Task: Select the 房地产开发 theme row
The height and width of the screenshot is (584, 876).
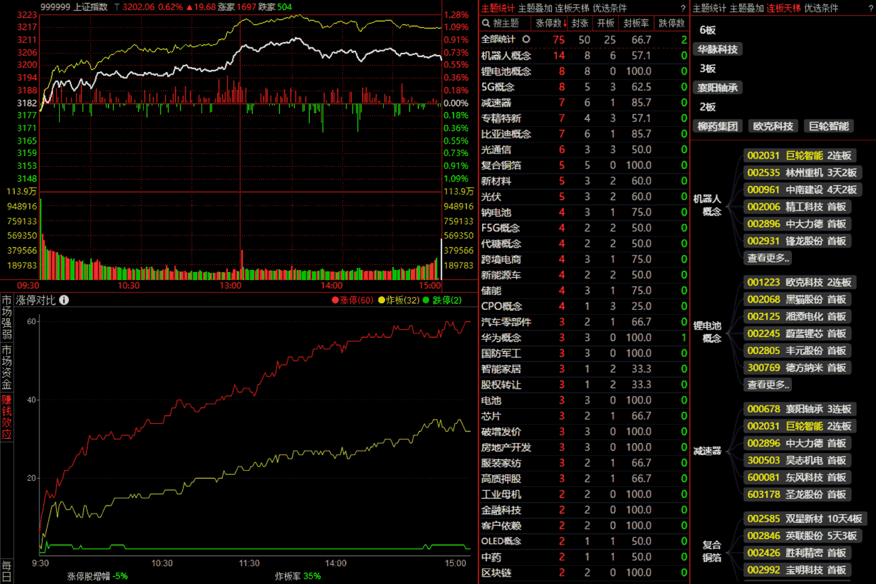Action: [584, 447]
